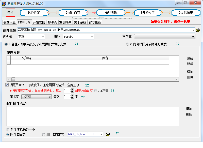Decrease the 每列 character count spinner
The width and height of the screenshot is (203, 148).
72,98
